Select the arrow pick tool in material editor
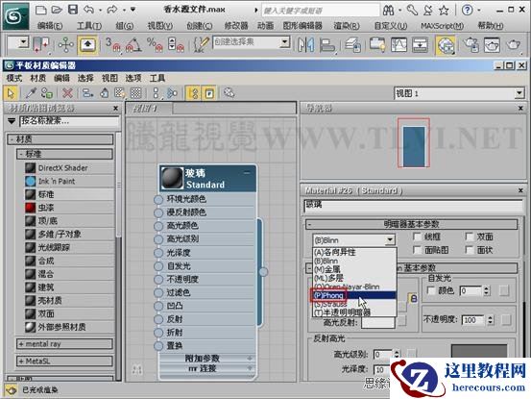Image resolution: width=531 pixels, height=399 pixels. point(11,93)
